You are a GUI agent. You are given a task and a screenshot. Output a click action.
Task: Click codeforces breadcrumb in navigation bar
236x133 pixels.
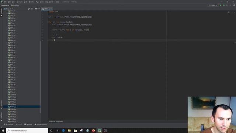[x=5, y=5]
